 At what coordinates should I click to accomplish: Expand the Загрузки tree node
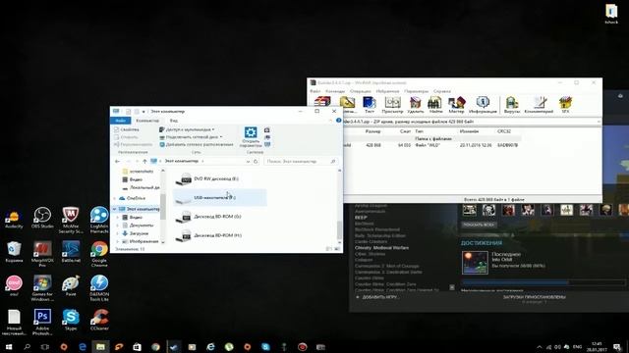click(118, 233)
